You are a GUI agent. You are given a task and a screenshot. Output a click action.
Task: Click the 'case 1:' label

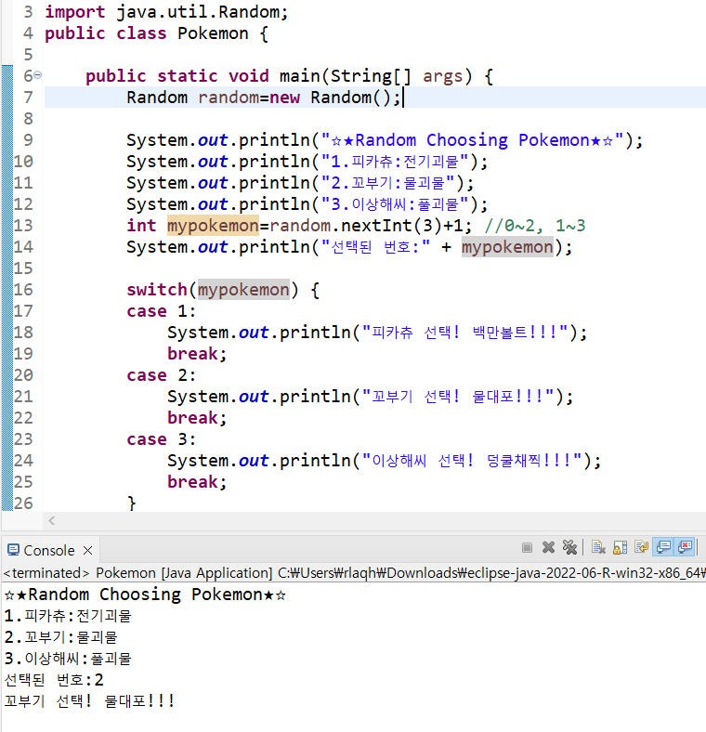pyautogui.click(x=161, y=311)
